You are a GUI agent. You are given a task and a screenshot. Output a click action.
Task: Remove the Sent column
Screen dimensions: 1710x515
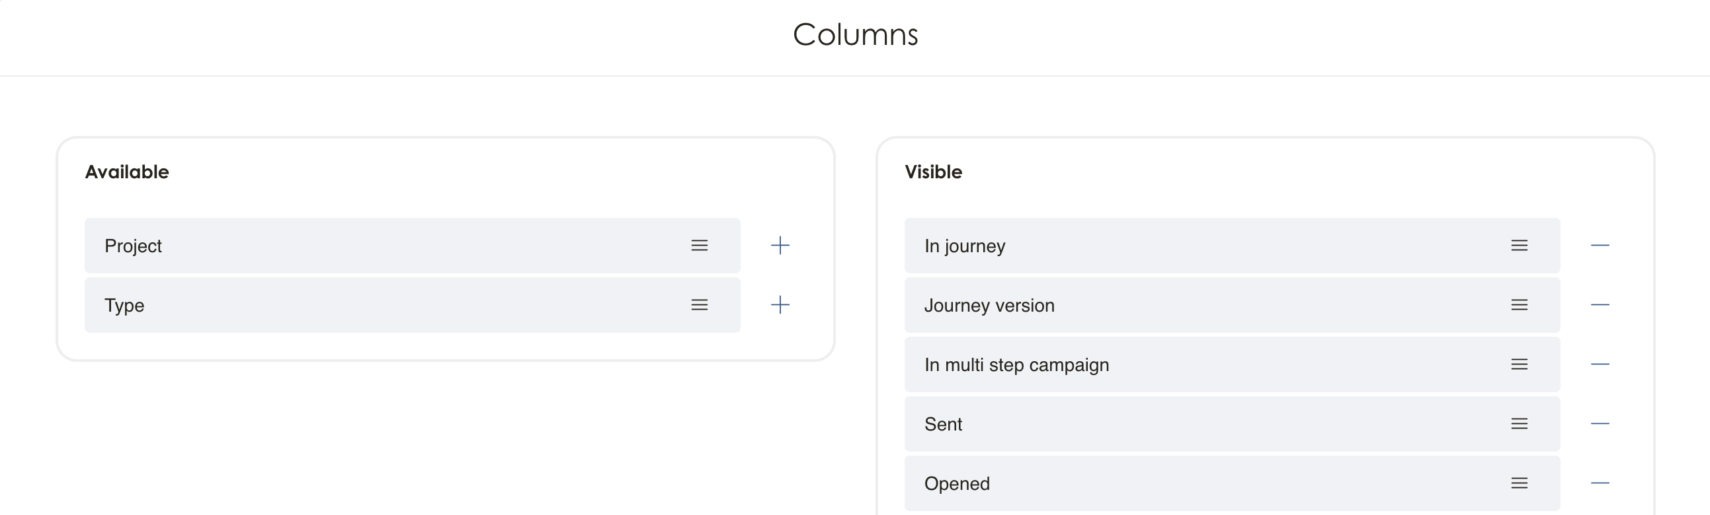(1600, 423)
